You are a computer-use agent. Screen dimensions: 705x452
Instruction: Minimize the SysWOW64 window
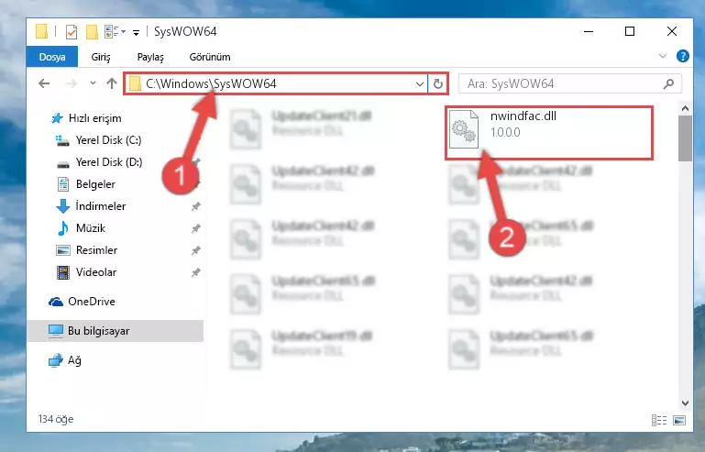pos(588,31)
